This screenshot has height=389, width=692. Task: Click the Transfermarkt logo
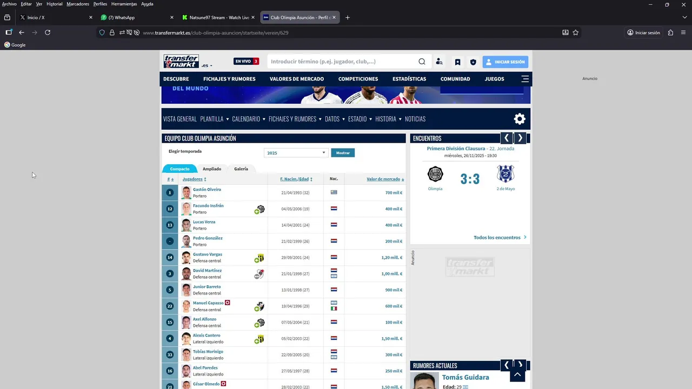(x=181, y=61)
